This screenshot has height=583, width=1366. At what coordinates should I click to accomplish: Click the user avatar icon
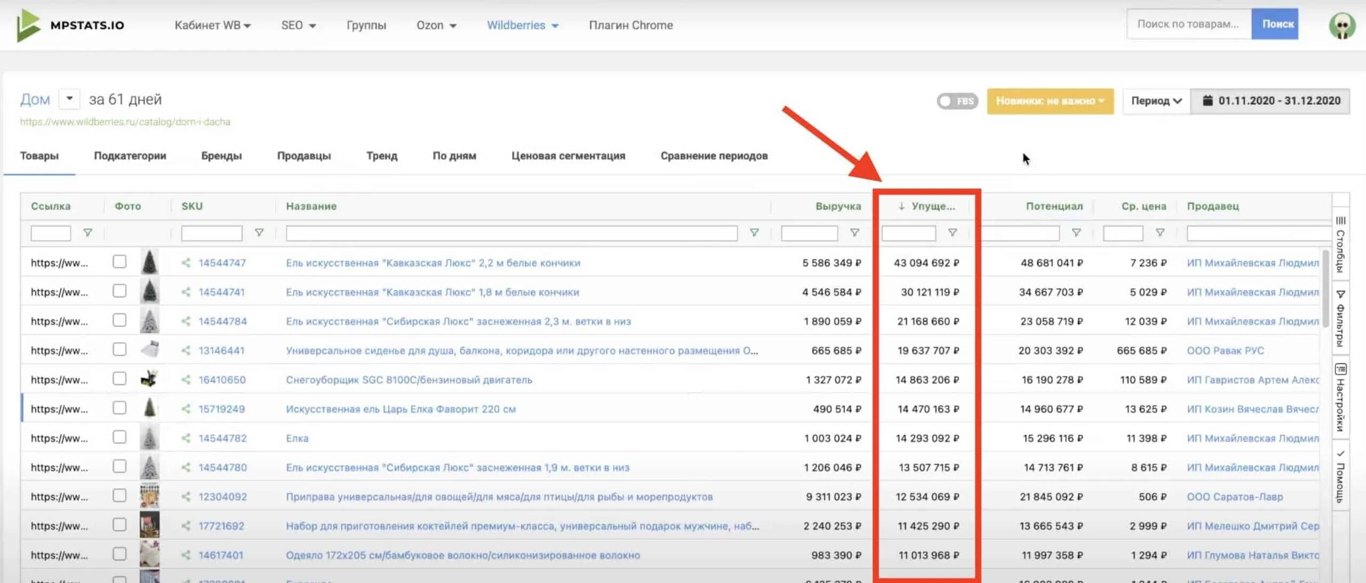pyautogui.click(x=1342, y=25)
